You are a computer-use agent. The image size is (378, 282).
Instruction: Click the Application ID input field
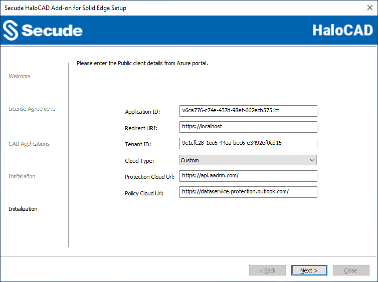click(x=248, y=111)
